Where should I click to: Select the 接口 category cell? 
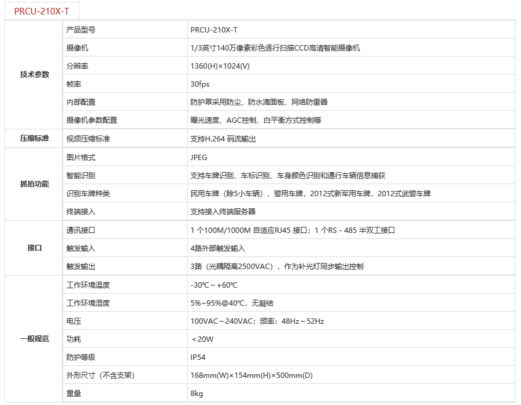[34, 248]
